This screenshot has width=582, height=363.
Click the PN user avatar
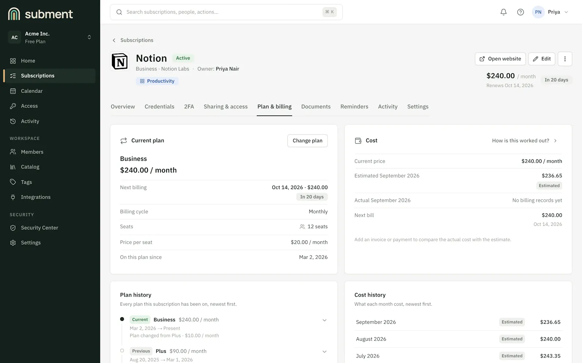pyautogui.click(x=538, y=12)
